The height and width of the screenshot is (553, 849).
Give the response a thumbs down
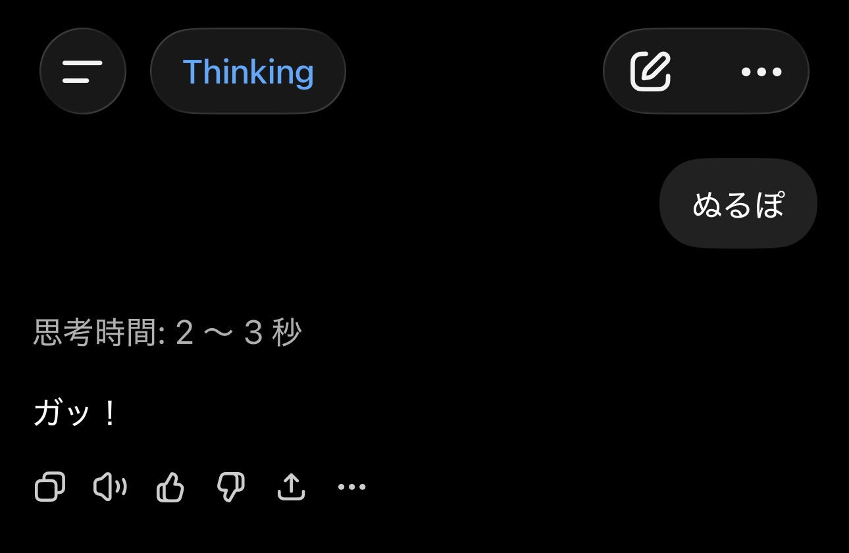coord(231,487)
